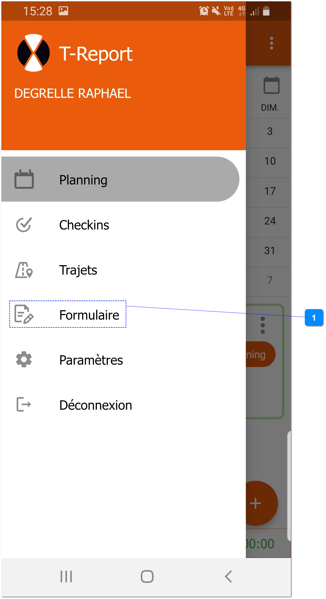Expand the three-dot menu on planning card
This screenshot has height=599, width=326.
263,325
